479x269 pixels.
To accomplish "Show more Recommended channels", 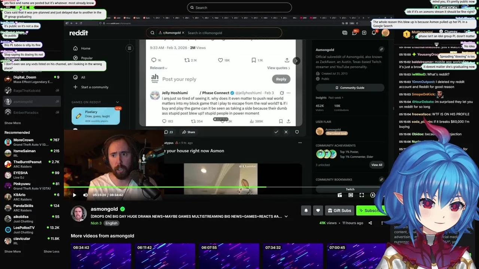I will pyautogui.click(x=12, y=251).
